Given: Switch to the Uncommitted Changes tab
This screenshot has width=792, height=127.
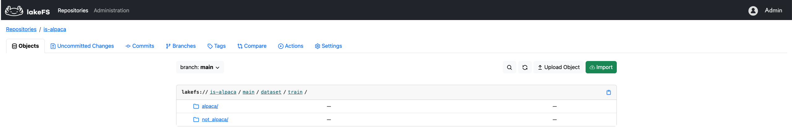Looking at the screenshot, I should tap(82, 46).
